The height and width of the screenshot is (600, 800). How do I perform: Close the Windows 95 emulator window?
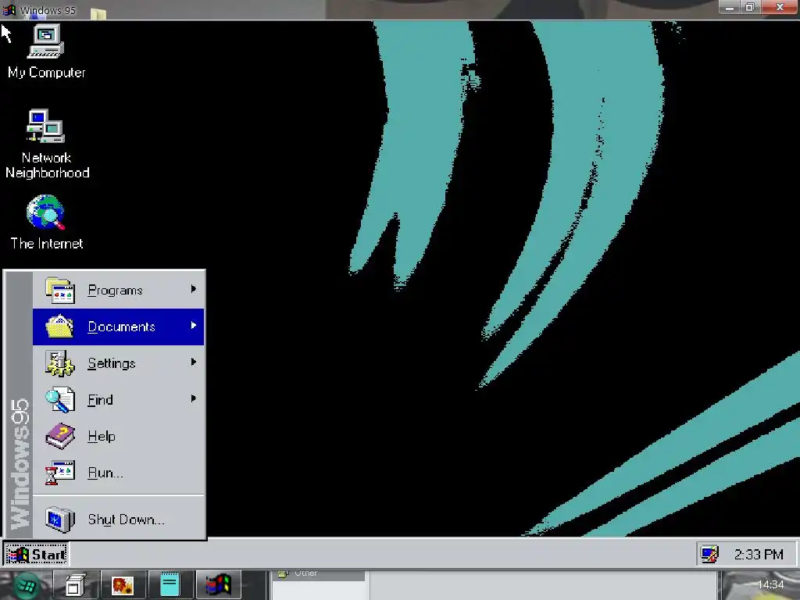pyautogui.click(x=780, y=7)
